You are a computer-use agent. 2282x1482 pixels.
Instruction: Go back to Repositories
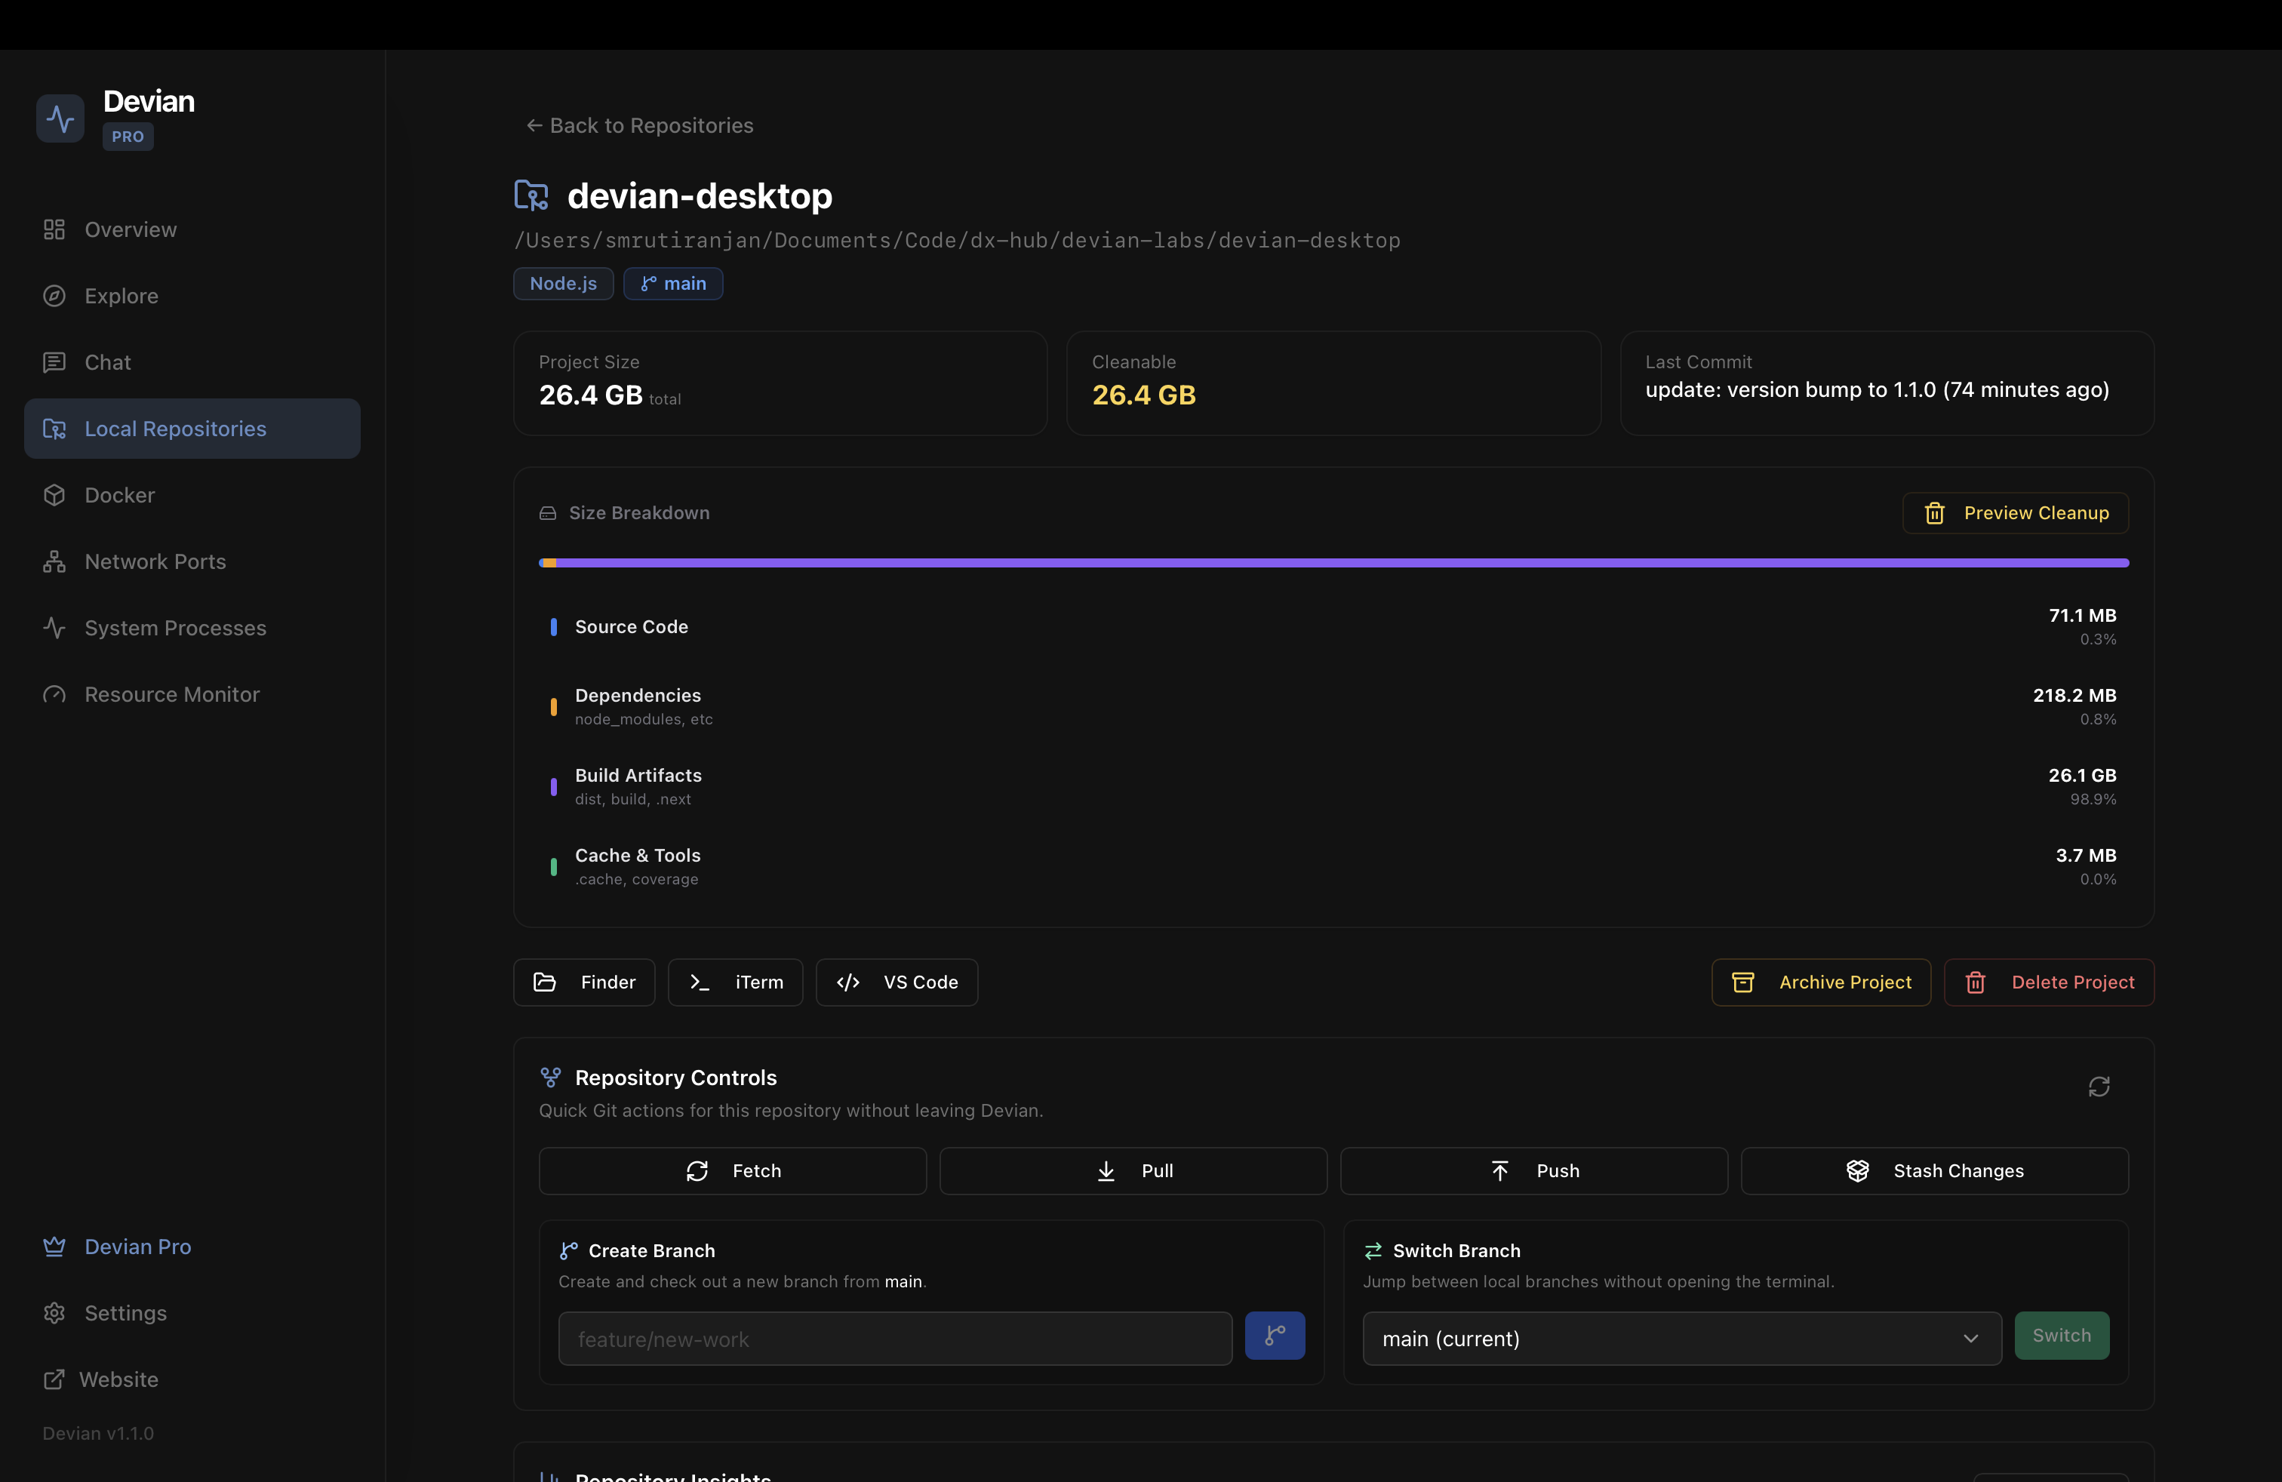(x=639, y=125)
